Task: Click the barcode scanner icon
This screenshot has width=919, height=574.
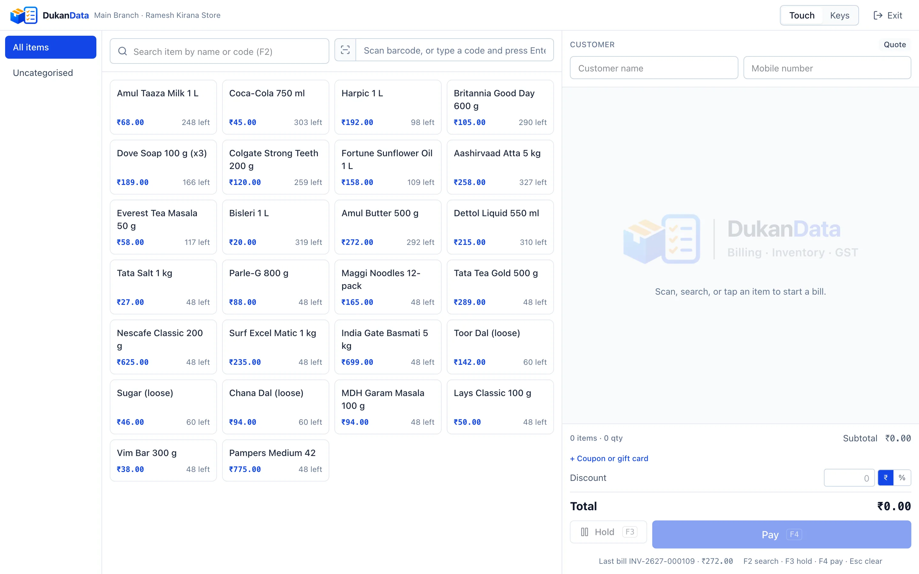Action: point(345,50)
